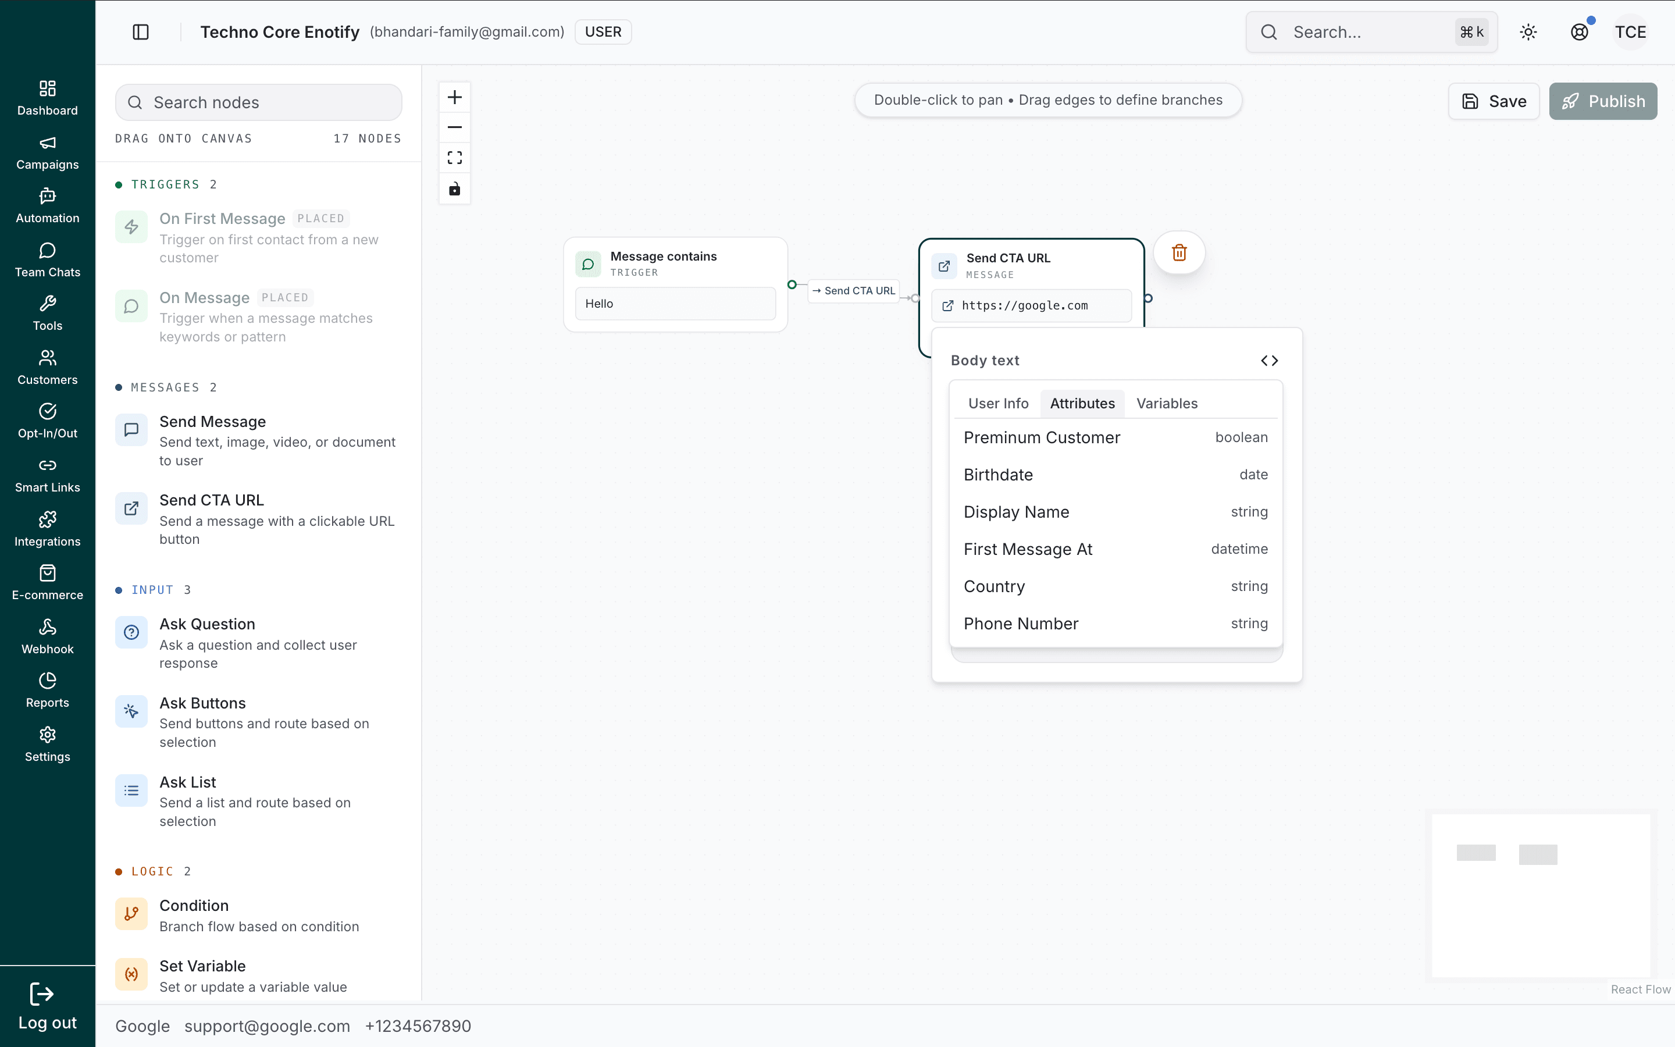
Task: Switch to the Attributes tab
Action: point(1082,404)
